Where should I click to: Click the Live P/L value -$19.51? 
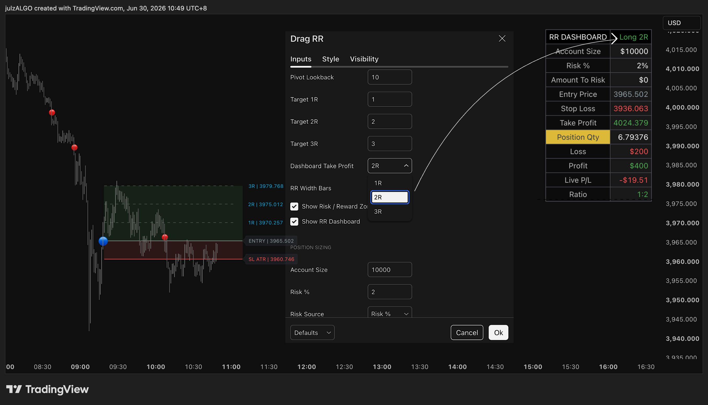coord(633,180)
